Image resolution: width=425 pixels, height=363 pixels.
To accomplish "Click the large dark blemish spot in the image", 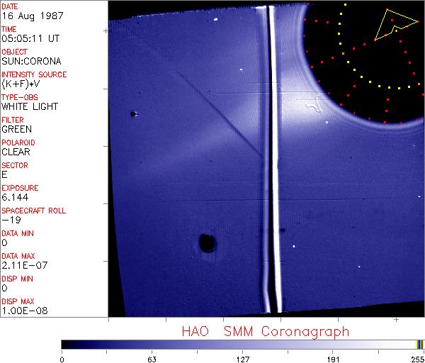I will click(208, 242).
